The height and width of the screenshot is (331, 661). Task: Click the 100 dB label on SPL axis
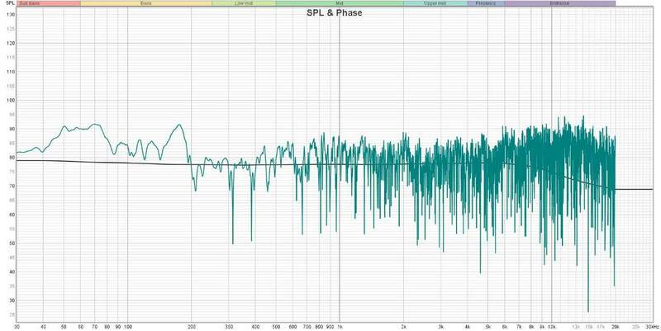[x=11, y=101]
